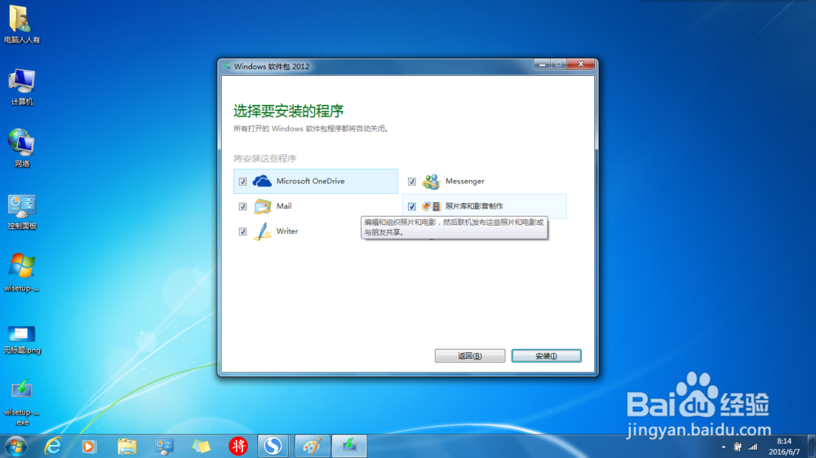
Task: Open the File Explorer taskbar icon
Action: (x=127, y=446)
